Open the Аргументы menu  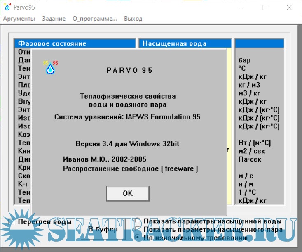pyautogui.click(x=19, y=19)
